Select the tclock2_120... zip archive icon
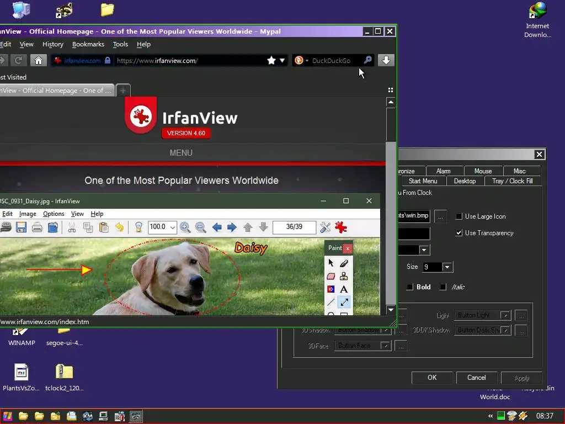This screenshot has width=565, height=424. click(64, 377)
